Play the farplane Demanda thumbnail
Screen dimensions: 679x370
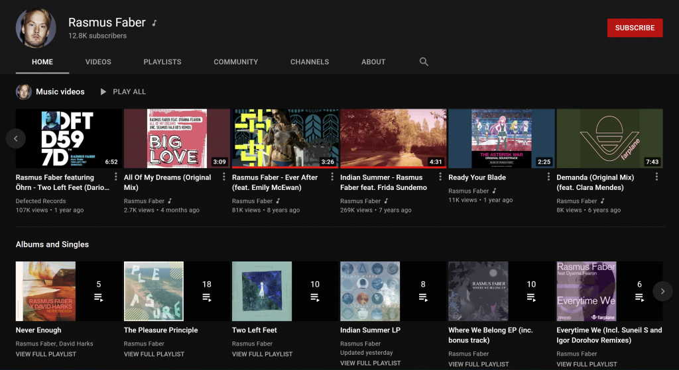610,138
